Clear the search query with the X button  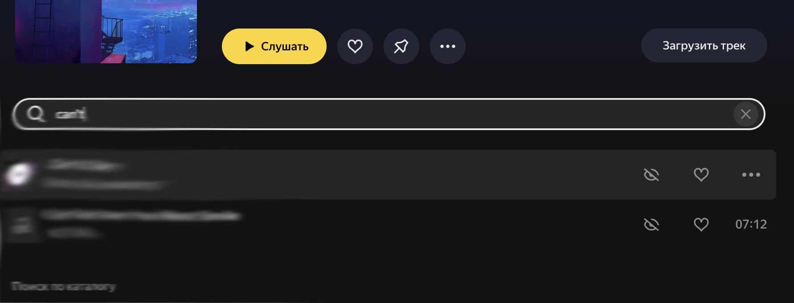(745, 115)
